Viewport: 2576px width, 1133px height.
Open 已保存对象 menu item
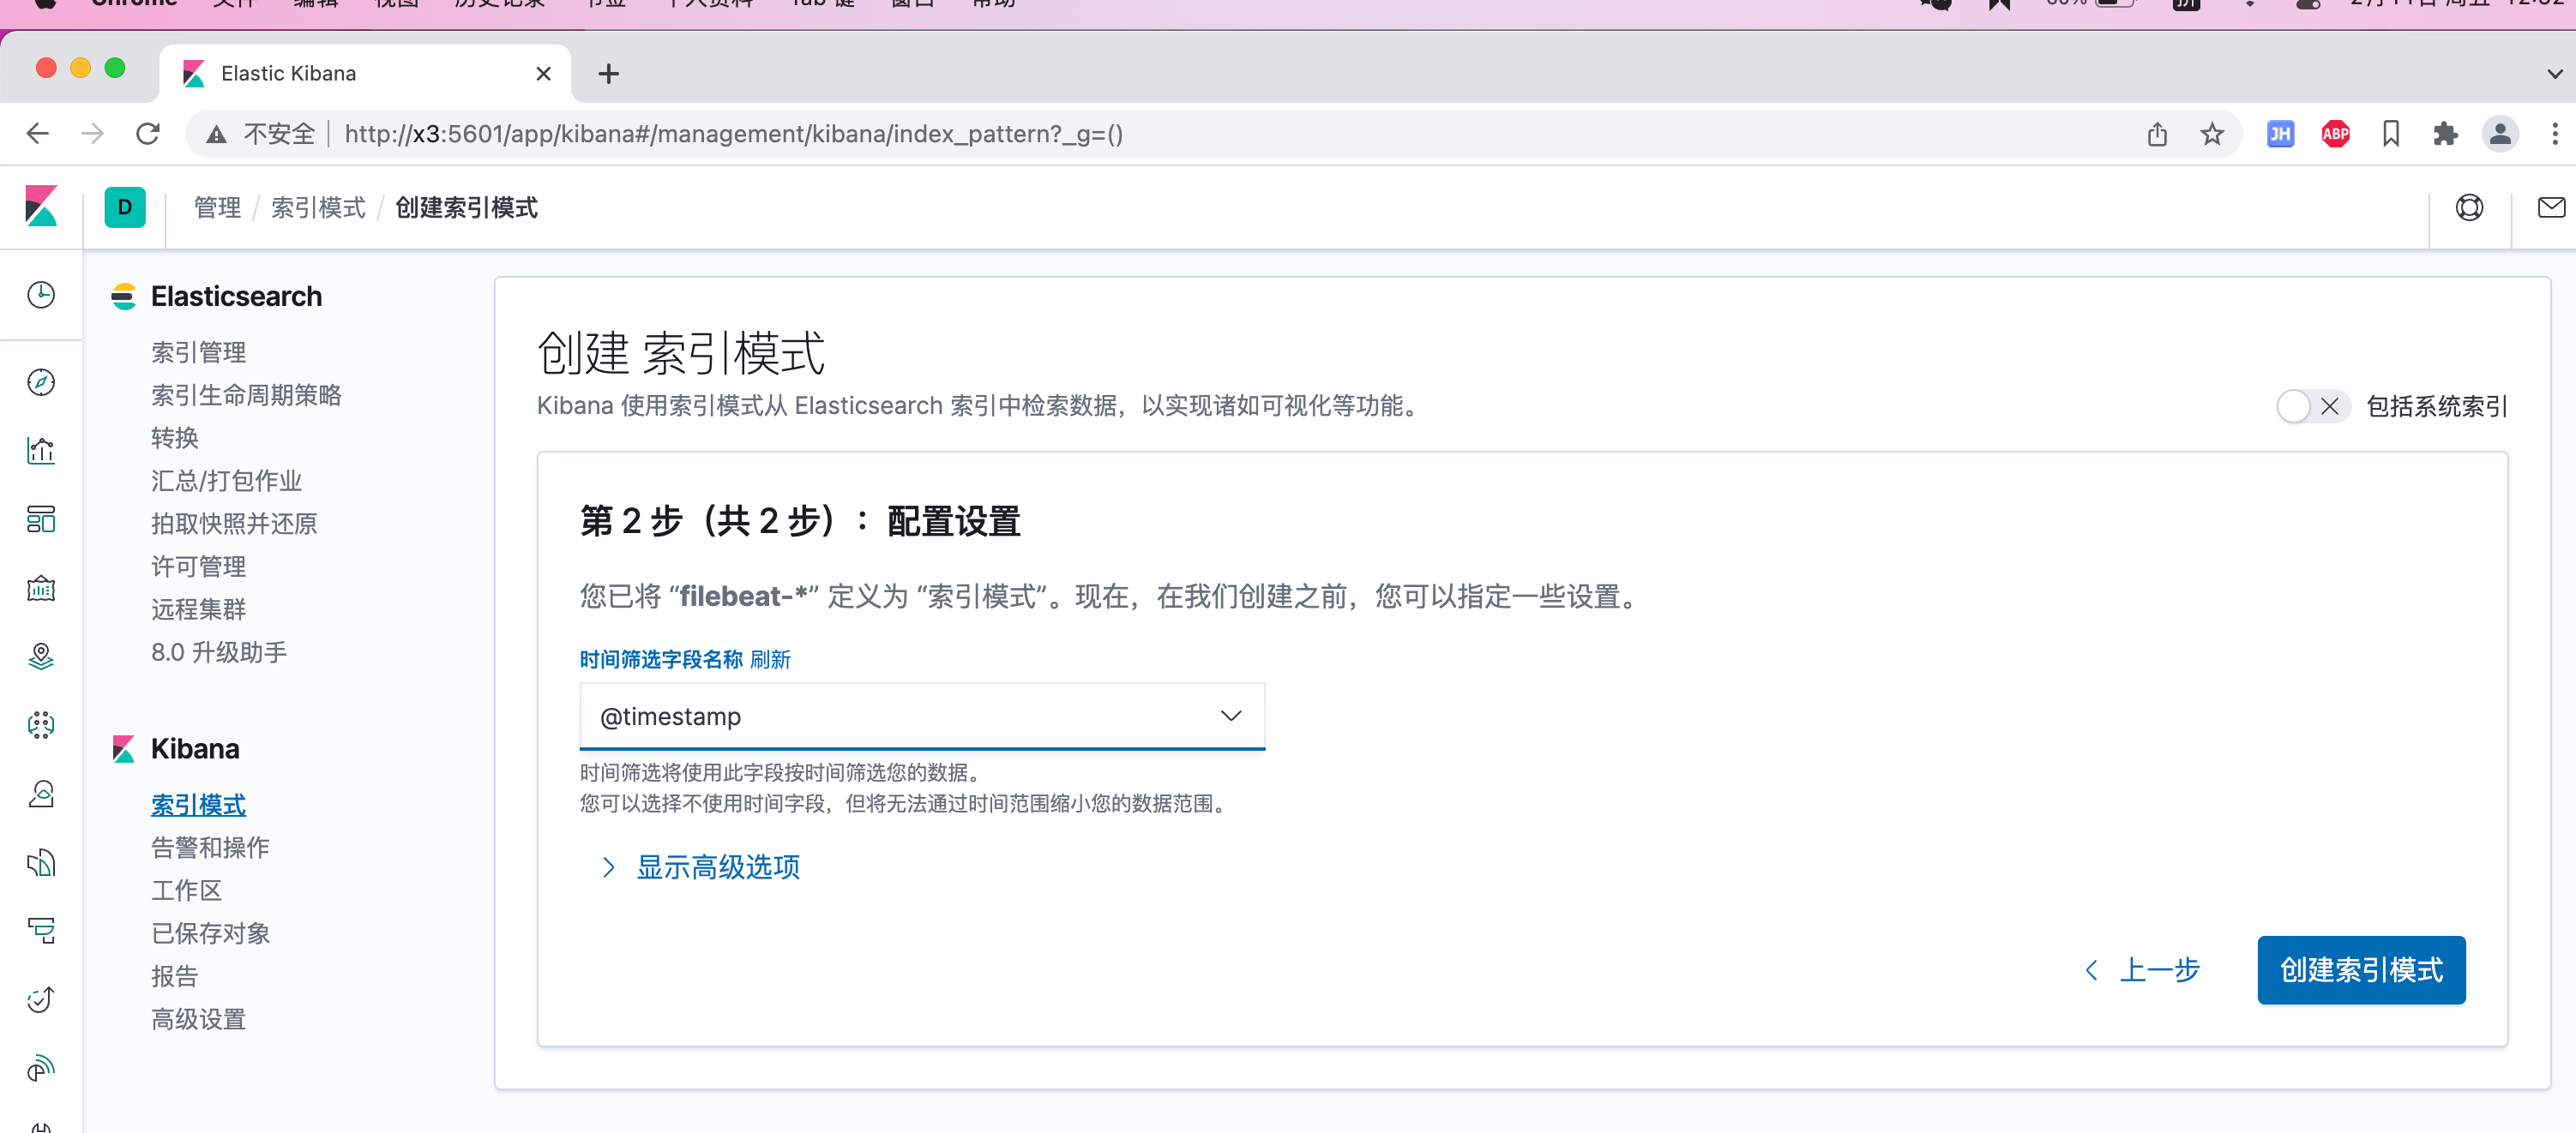(x=210, y=933)
